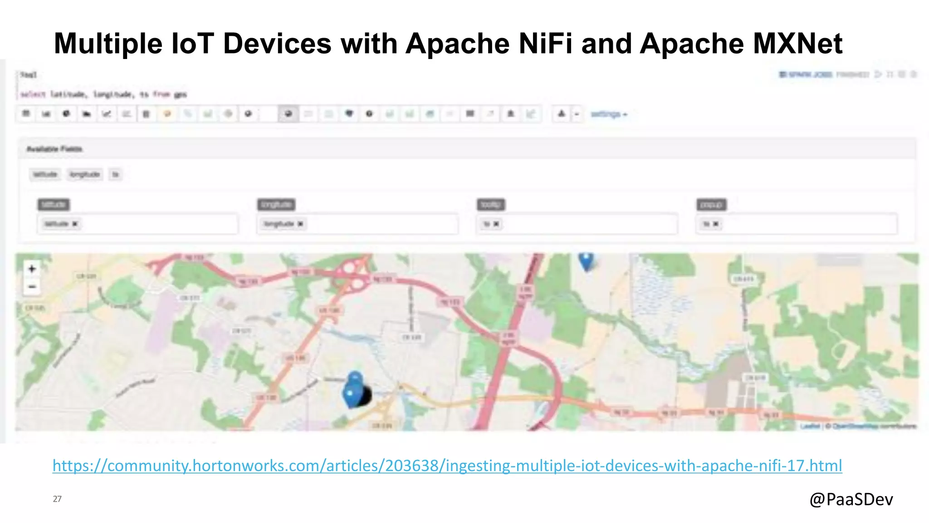Open the download format dropdown caret

577,114
